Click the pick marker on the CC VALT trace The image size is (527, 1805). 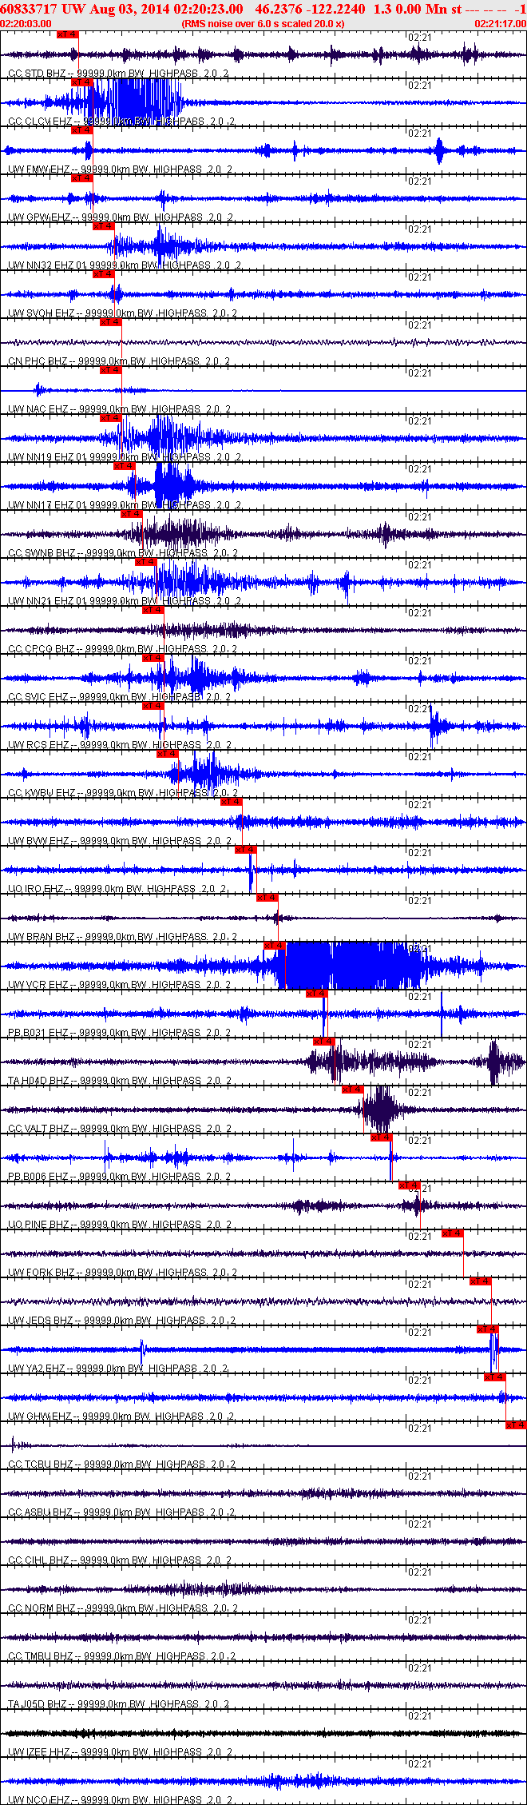[353, 1090]
